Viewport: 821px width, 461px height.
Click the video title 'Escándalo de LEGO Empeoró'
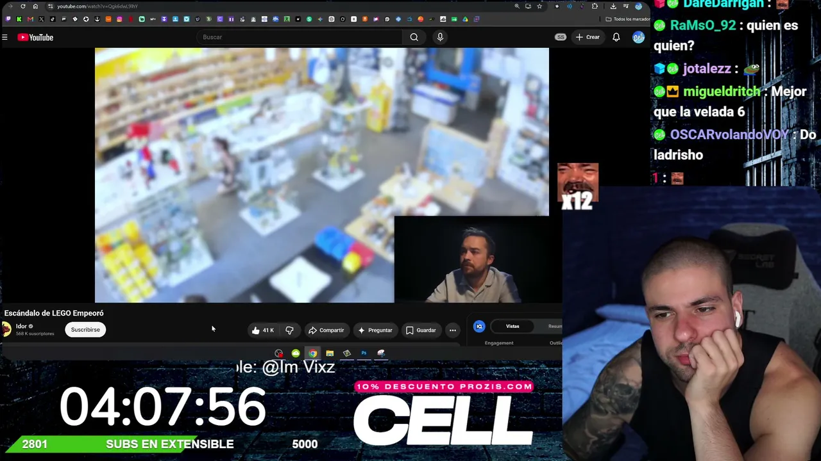pos(54,313)
